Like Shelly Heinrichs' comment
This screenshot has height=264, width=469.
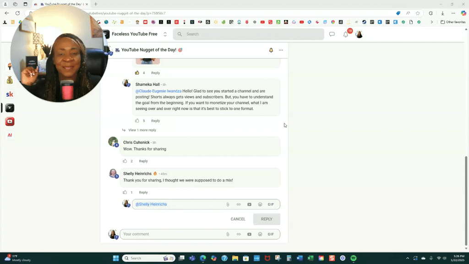tap(125, 192)
